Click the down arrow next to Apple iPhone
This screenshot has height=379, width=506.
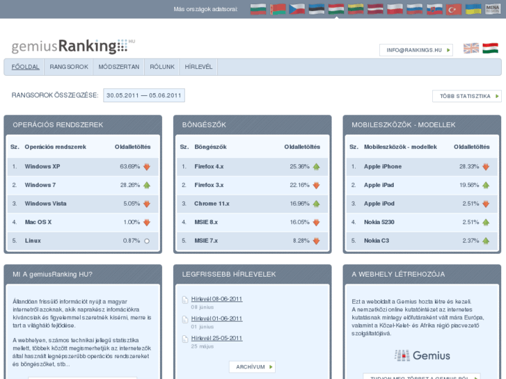click(x=486, y=167)
